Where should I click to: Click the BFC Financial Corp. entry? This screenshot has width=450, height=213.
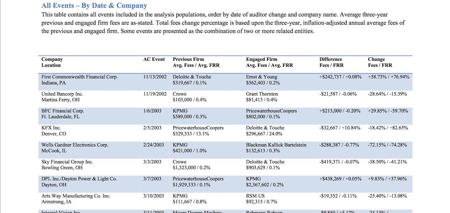(x=63, y=111)
